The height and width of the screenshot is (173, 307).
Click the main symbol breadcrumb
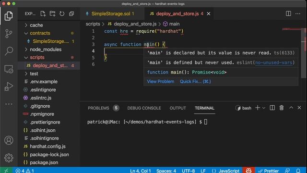tap(171, 24)
